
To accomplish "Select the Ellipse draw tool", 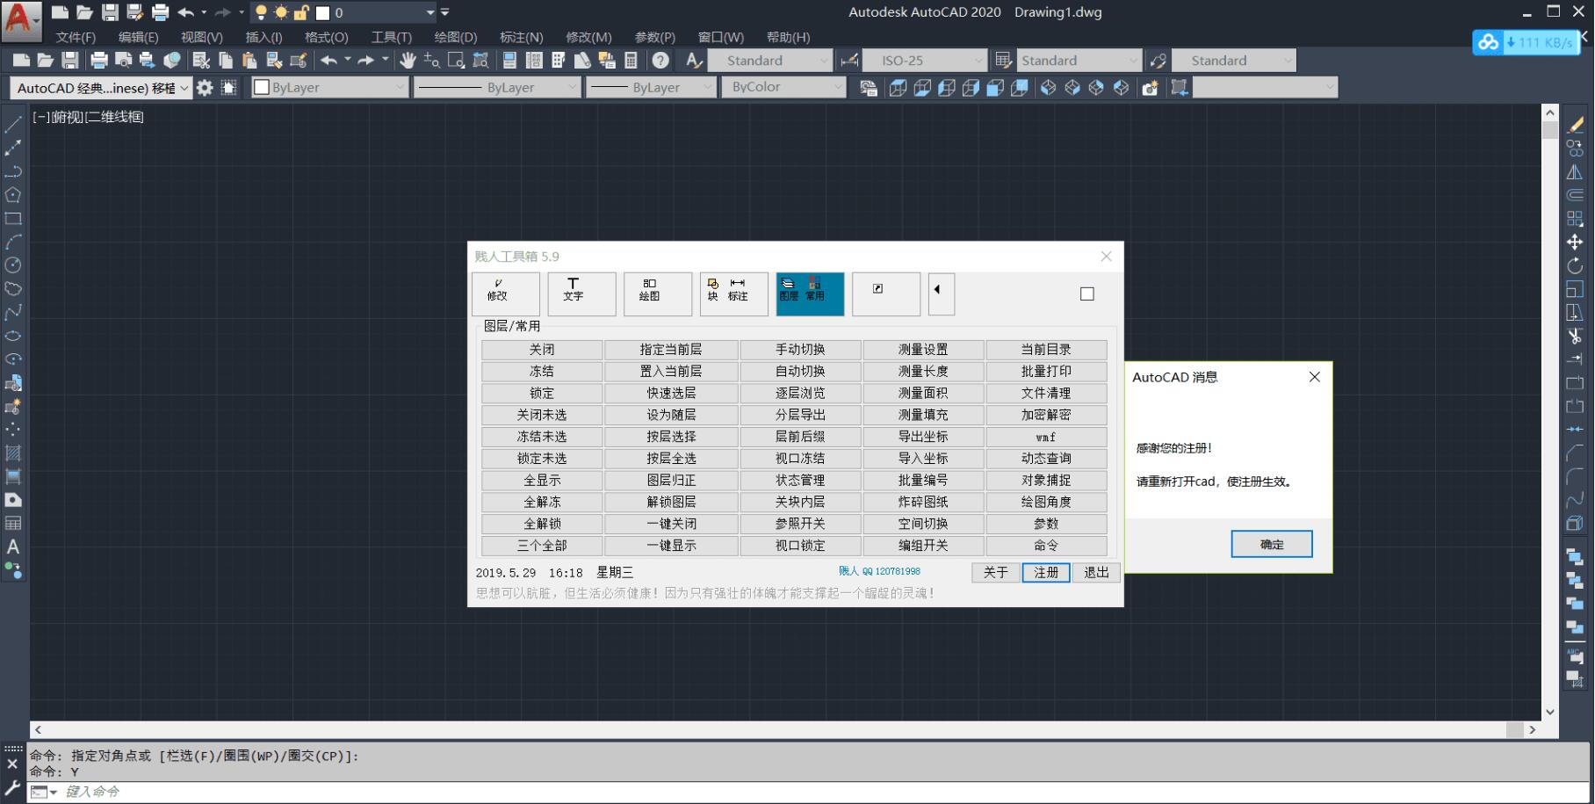I will point(13,336).
